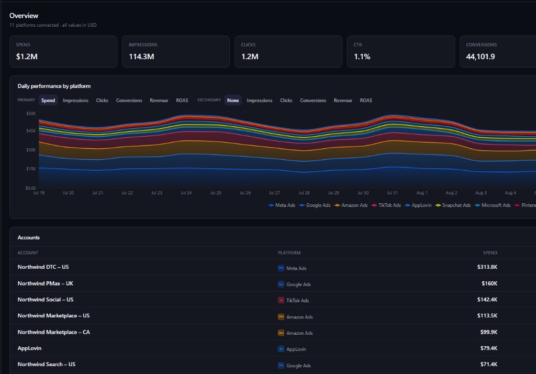Click the $160K spend value
Viewport: 536px width, 374px height.
pos(489,283)
